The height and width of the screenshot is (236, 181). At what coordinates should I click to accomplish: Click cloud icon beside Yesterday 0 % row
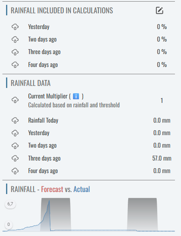tap(15, 27)
